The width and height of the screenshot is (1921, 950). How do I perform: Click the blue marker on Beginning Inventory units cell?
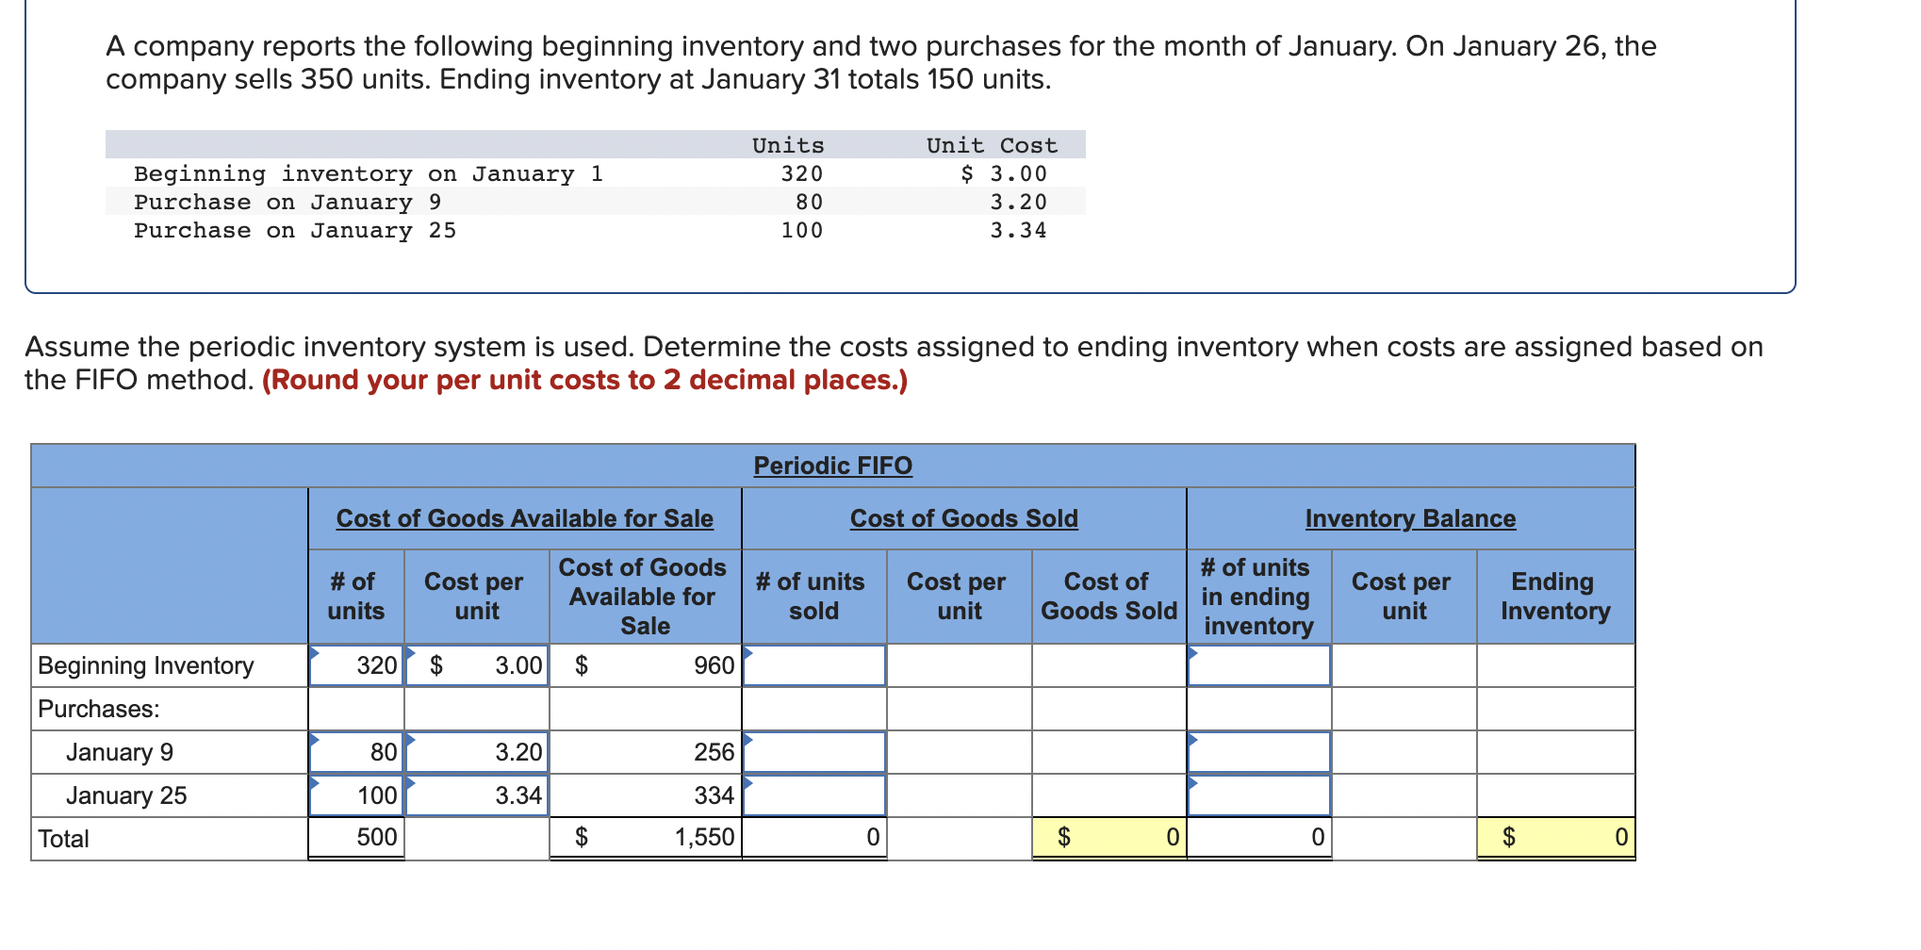(315, 652)
